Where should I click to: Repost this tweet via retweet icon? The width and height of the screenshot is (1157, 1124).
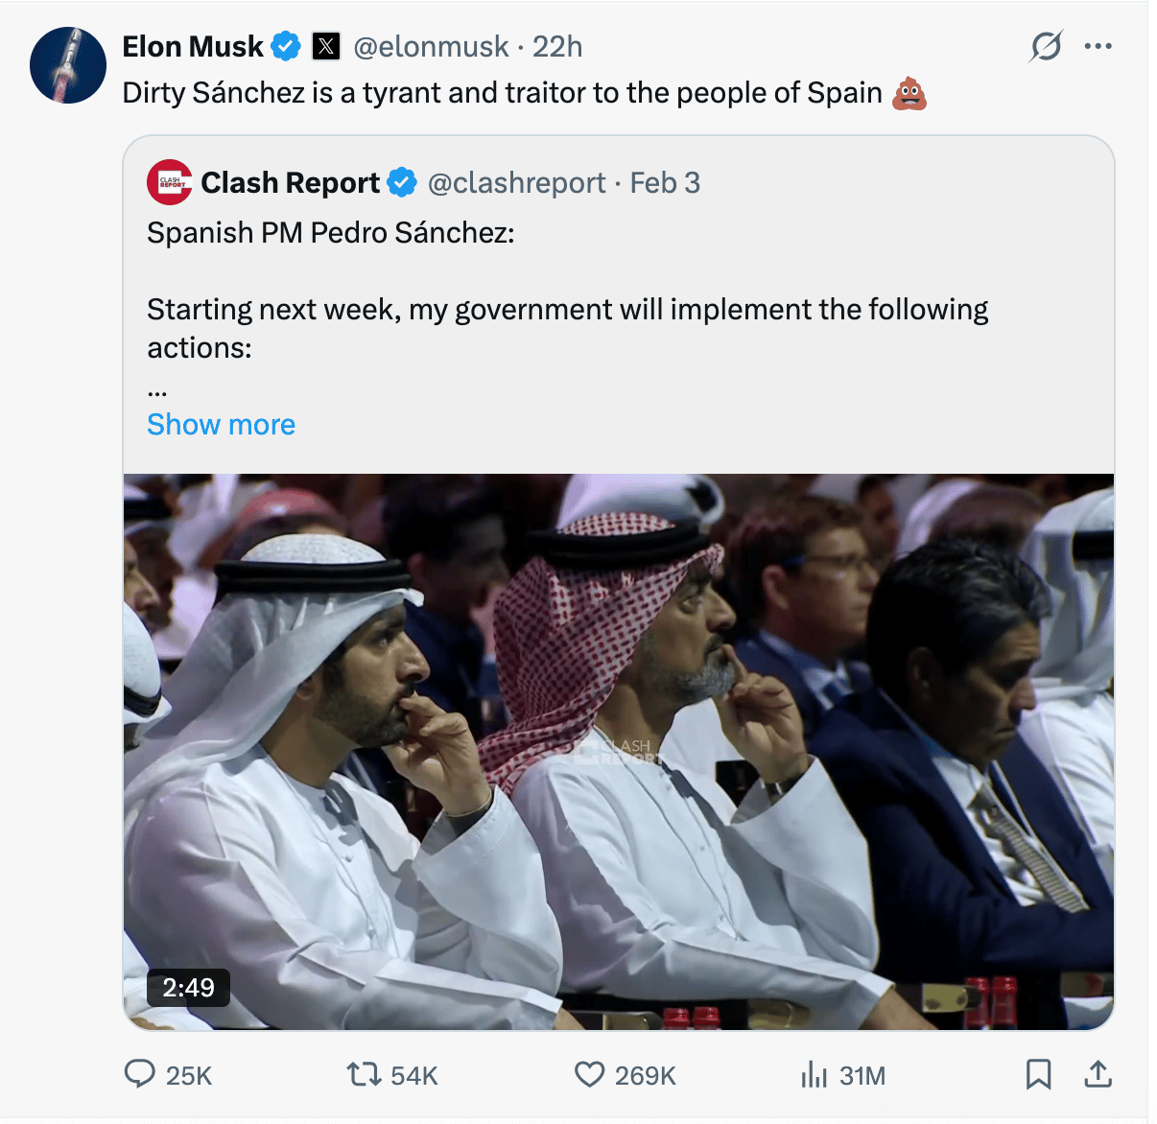click(x=364, y=1074)
